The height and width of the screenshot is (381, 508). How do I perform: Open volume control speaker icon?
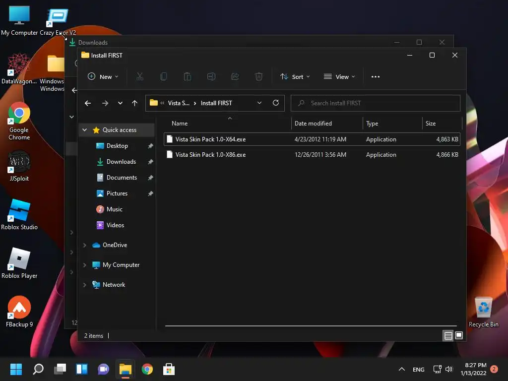click(x=448, y=369)
